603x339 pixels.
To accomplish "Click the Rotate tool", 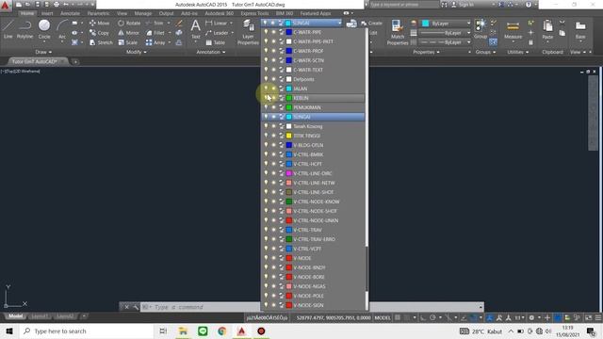I will point(129,23).
